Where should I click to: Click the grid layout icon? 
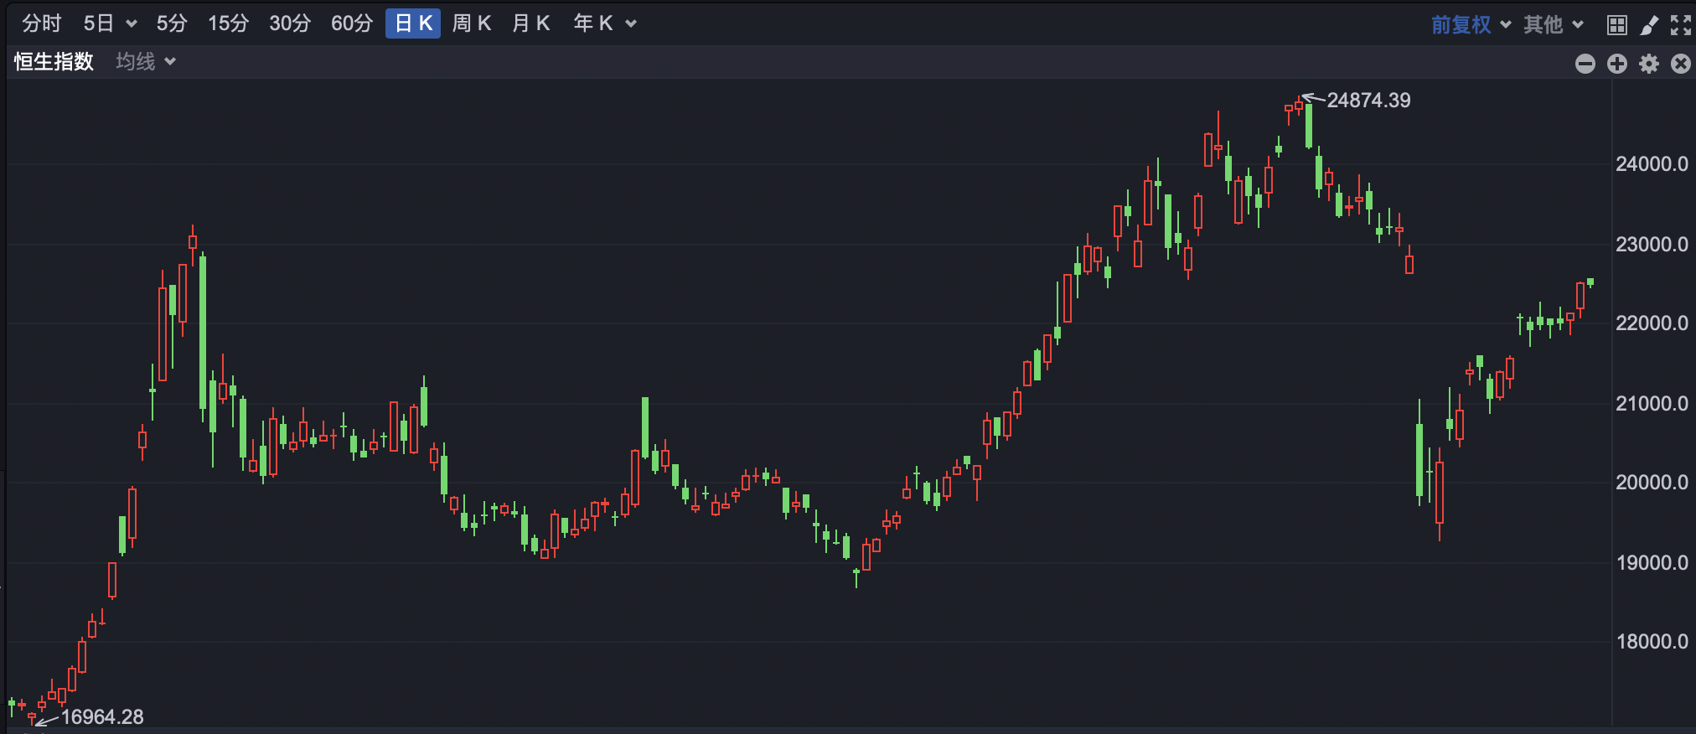pyautogui.click(x=1616, y=25)
